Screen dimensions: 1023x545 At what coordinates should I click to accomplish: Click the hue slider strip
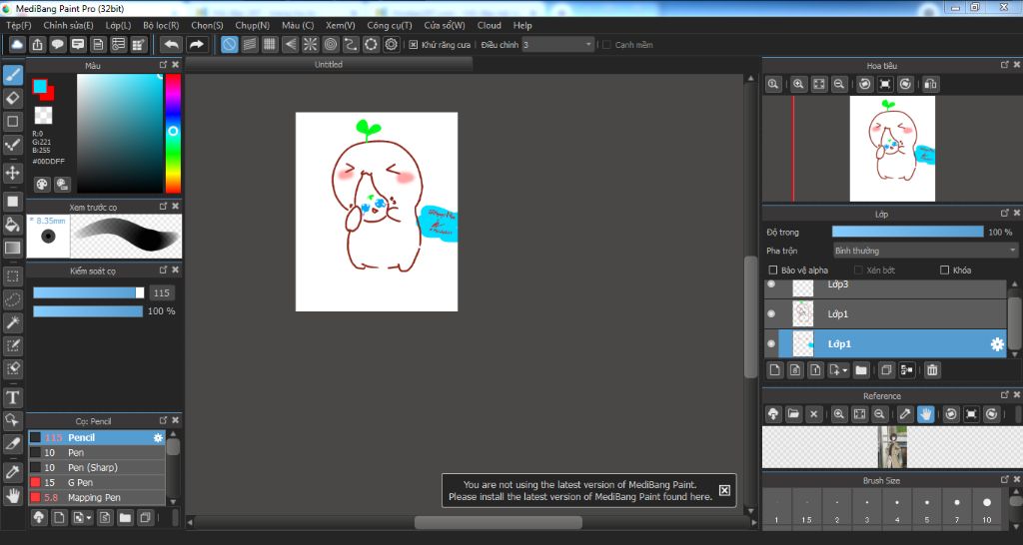click(x=173, y=134)
